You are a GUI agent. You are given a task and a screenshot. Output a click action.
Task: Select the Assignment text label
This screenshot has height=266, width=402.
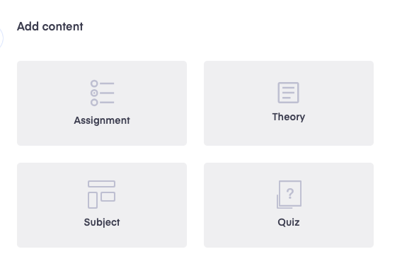point(102,120)
